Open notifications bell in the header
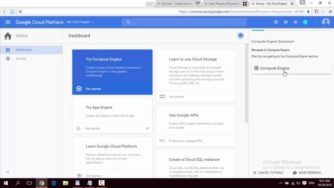Image resolution: width=334 pixels, height=188 pixels. click(x=305, y=22)
